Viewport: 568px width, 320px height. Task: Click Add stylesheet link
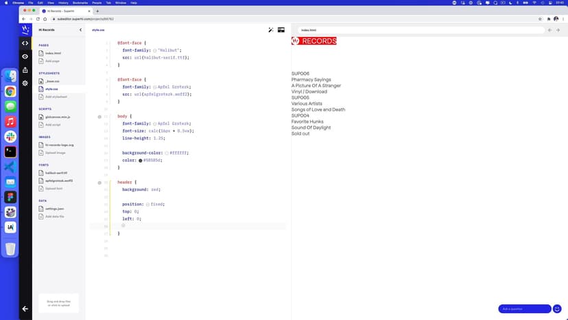(x=54, y=97)
